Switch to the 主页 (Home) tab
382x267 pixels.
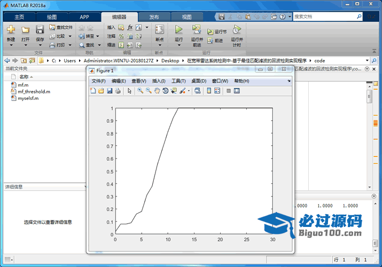(19, 17)
